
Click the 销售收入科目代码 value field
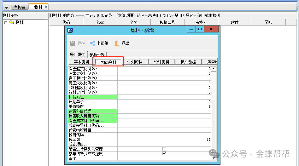(x=164, y=116)
